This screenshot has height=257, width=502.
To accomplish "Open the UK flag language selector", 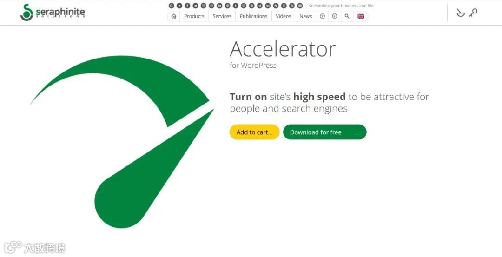I will [361, 16].
